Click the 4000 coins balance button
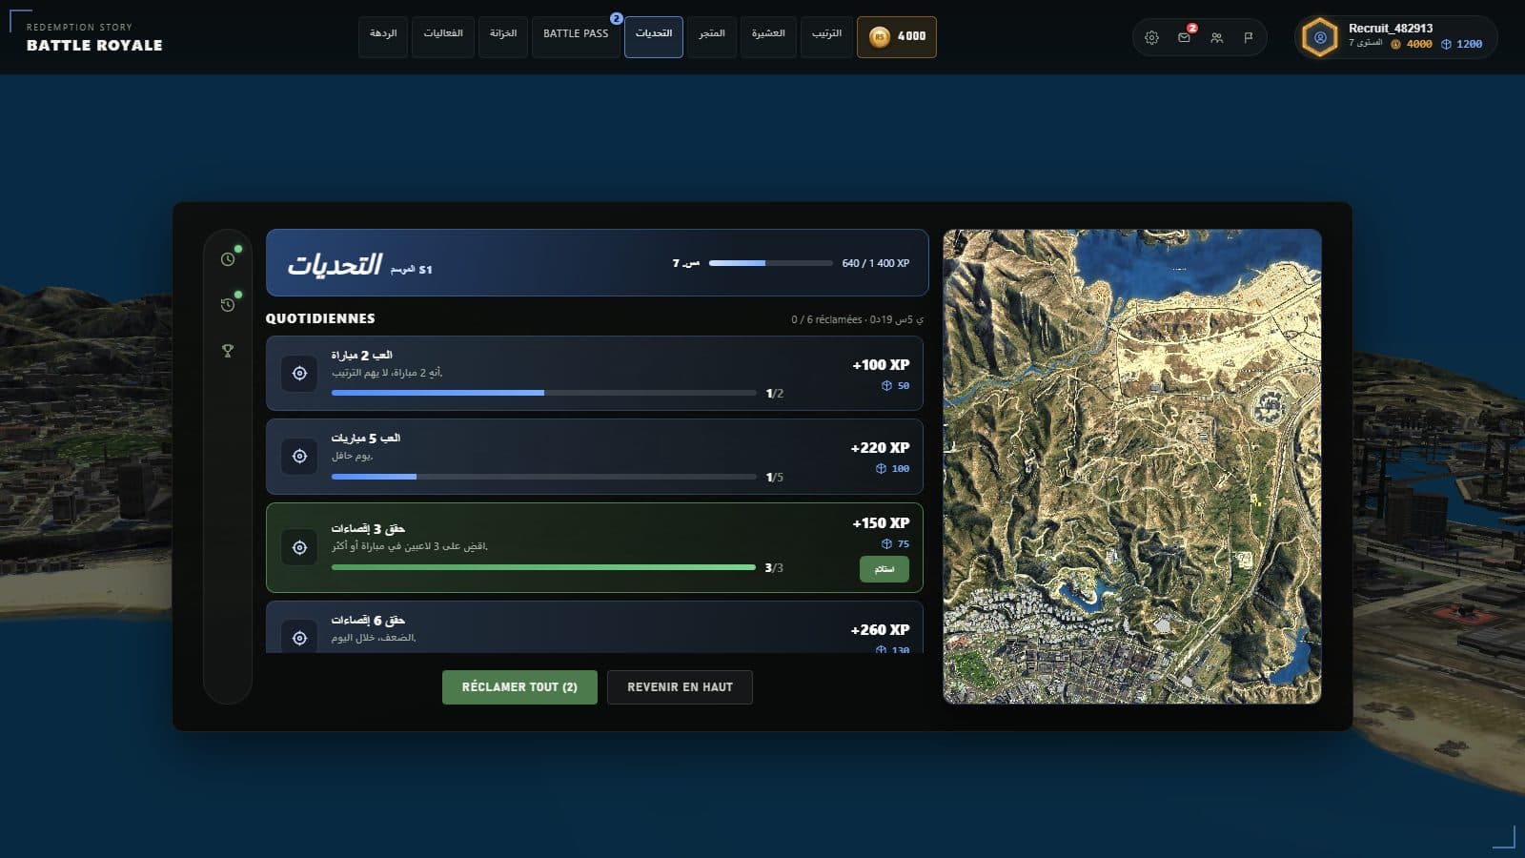 897,36
